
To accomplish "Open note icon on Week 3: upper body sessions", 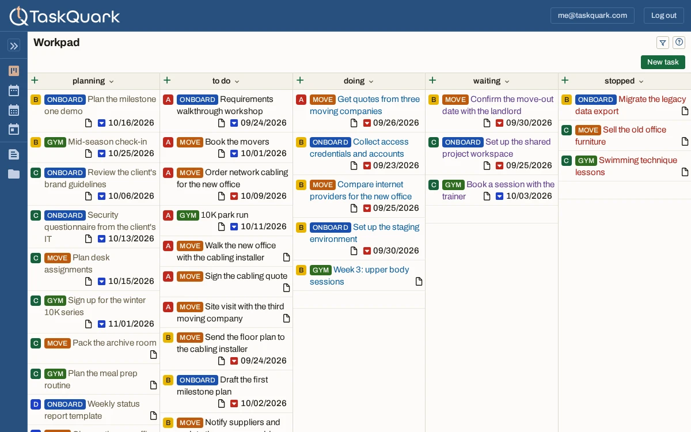I will click(x=419, y=282).
